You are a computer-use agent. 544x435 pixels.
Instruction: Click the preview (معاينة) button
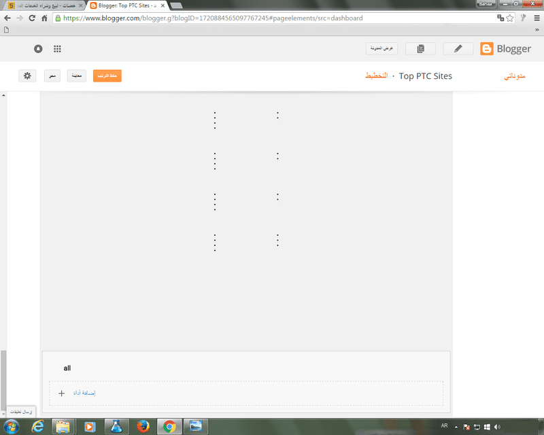(x=77, y=75)
